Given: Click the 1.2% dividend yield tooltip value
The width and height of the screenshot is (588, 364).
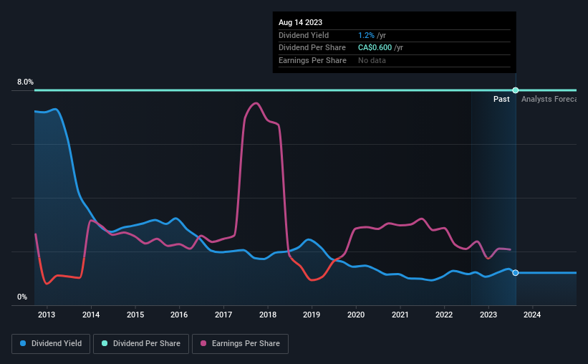Looking at the screenshot, I should (365, 35).
